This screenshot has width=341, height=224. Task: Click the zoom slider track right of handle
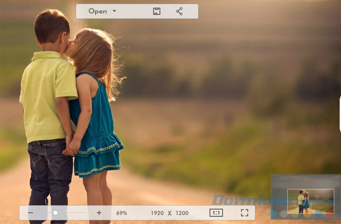pyautogui.click(x=73, y=212)
